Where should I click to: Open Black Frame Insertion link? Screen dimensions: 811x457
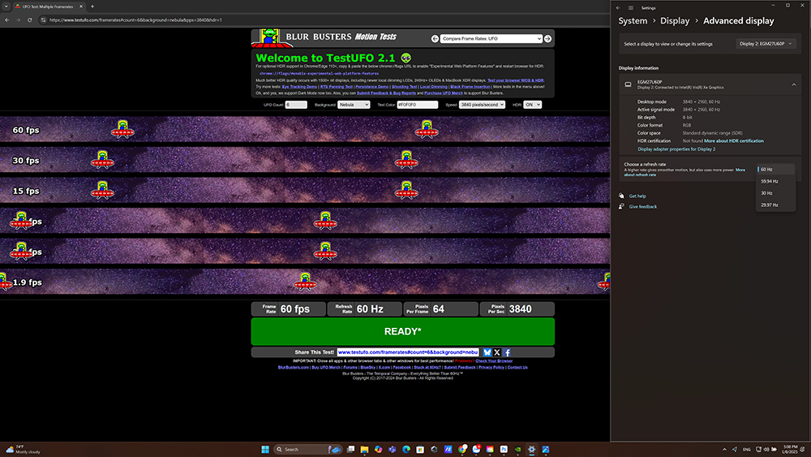[x=470, y=86]
